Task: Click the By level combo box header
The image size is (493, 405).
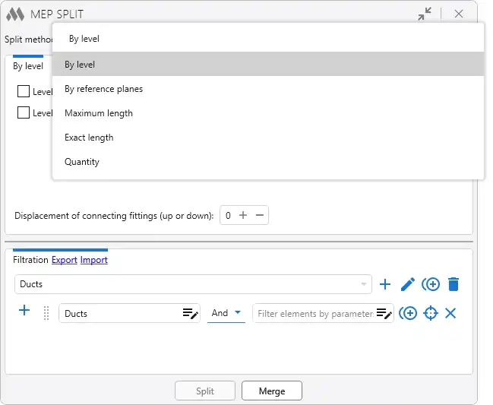Action: [268, 38]
